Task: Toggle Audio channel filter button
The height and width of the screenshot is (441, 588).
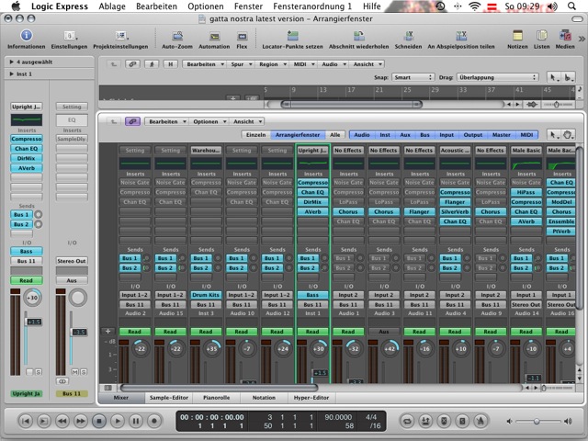Action: click(x=362, y=135)
